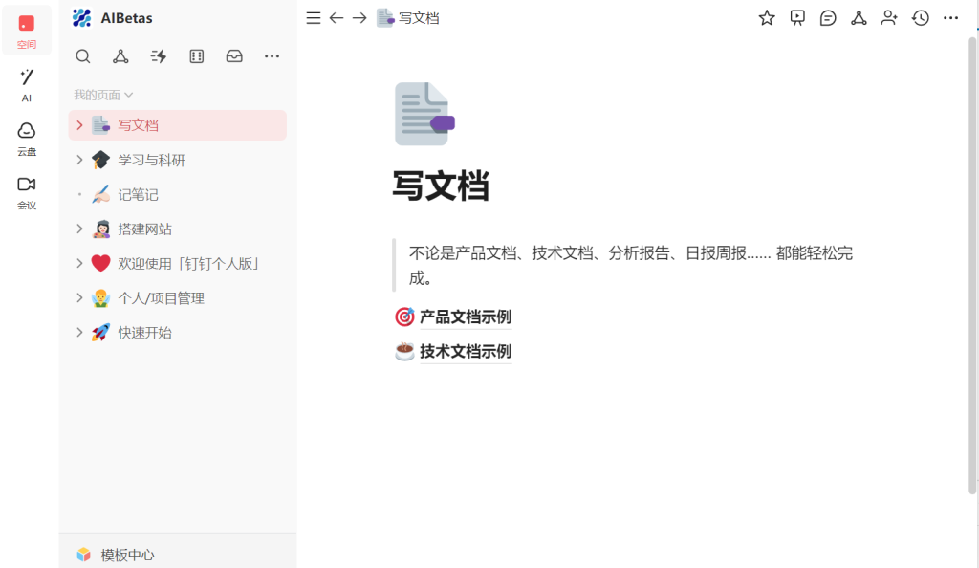This screenshot has width=979, height=568.
Task: Open the 技术文档示例 link
Action: pyautogui.click(x=467, y=351)
